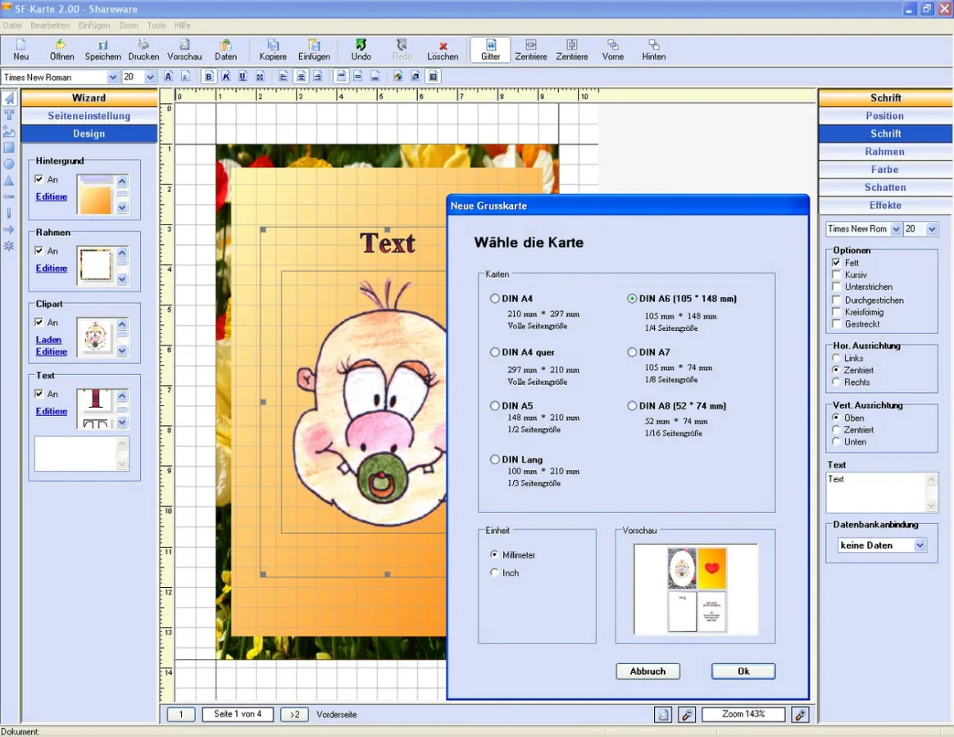Open font size dropdown in Schrift panel
Screen dimensions: 954x737
tap(931, 229)
